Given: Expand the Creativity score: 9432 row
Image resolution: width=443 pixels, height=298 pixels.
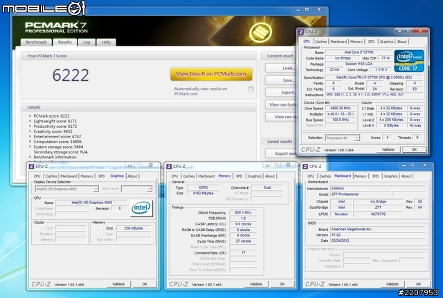Looking at the screenshot, I should point(30,131).
